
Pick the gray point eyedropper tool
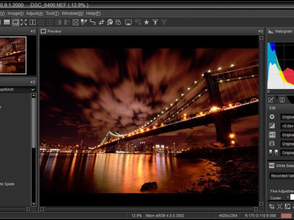tap(84, 22)
